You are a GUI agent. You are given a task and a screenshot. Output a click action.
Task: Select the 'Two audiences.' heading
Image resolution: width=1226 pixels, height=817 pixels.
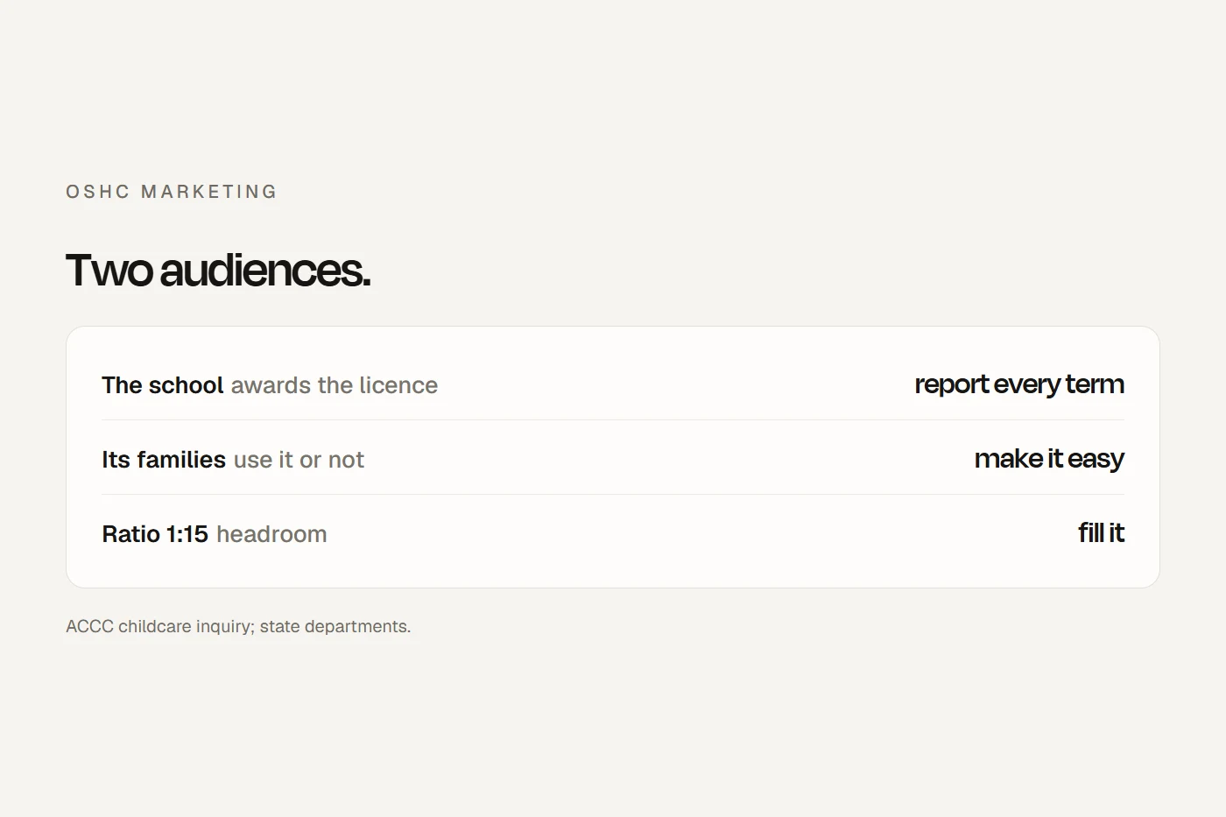pos(218,270)
